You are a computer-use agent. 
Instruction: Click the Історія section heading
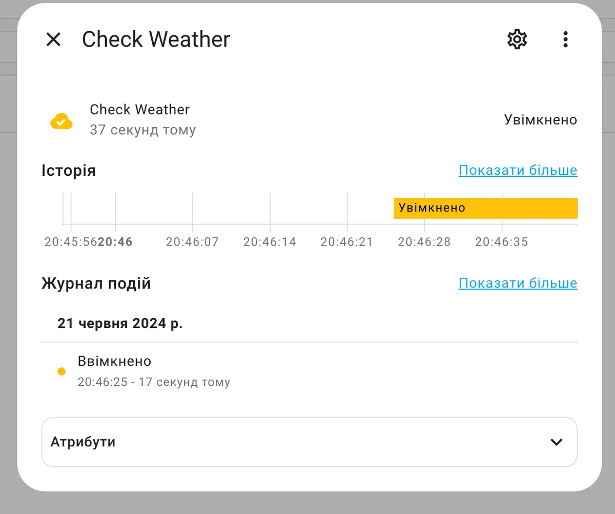pyautogui.click(x=69, y=171)
